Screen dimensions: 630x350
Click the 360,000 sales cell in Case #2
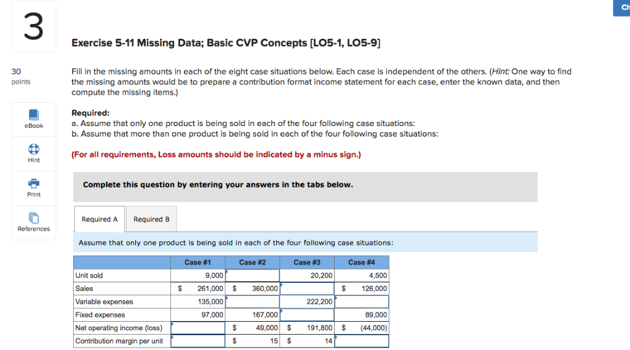253,288
